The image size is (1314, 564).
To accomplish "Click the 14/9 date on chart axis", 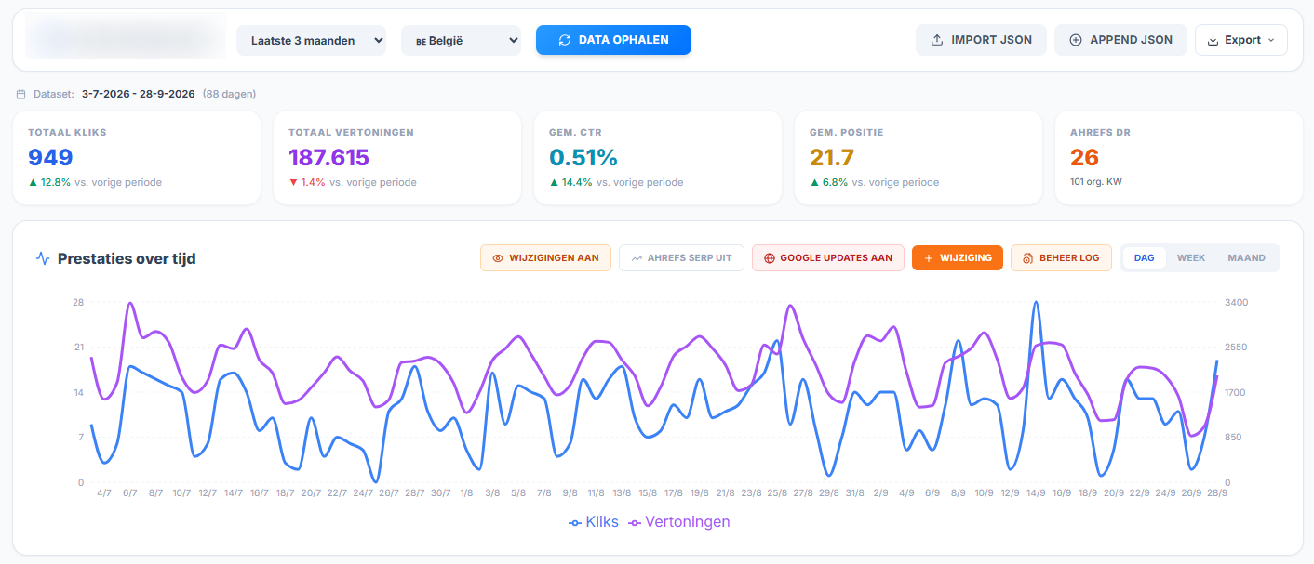I will click(x=1036, y=493).
